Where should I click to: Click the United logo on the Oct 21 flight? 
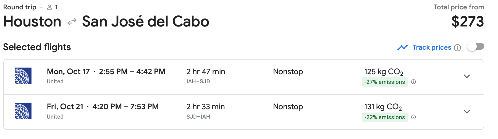(23, 111)
